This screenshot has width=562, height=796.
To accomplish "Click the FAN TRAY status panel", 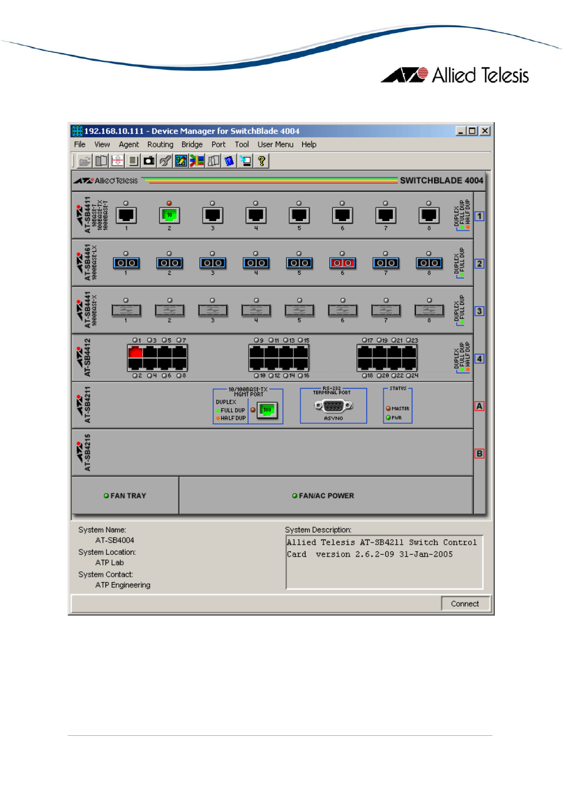I will [125, 496].
